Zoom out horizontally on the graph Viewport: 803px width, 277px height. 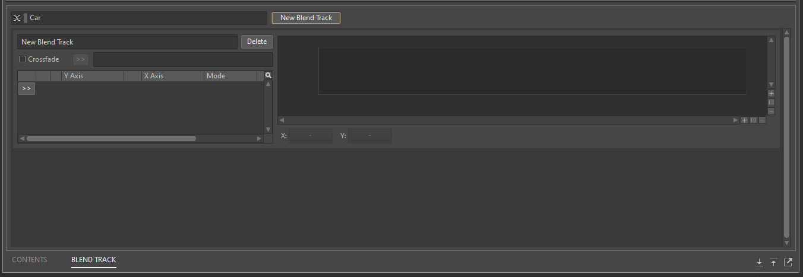(763, 120)
